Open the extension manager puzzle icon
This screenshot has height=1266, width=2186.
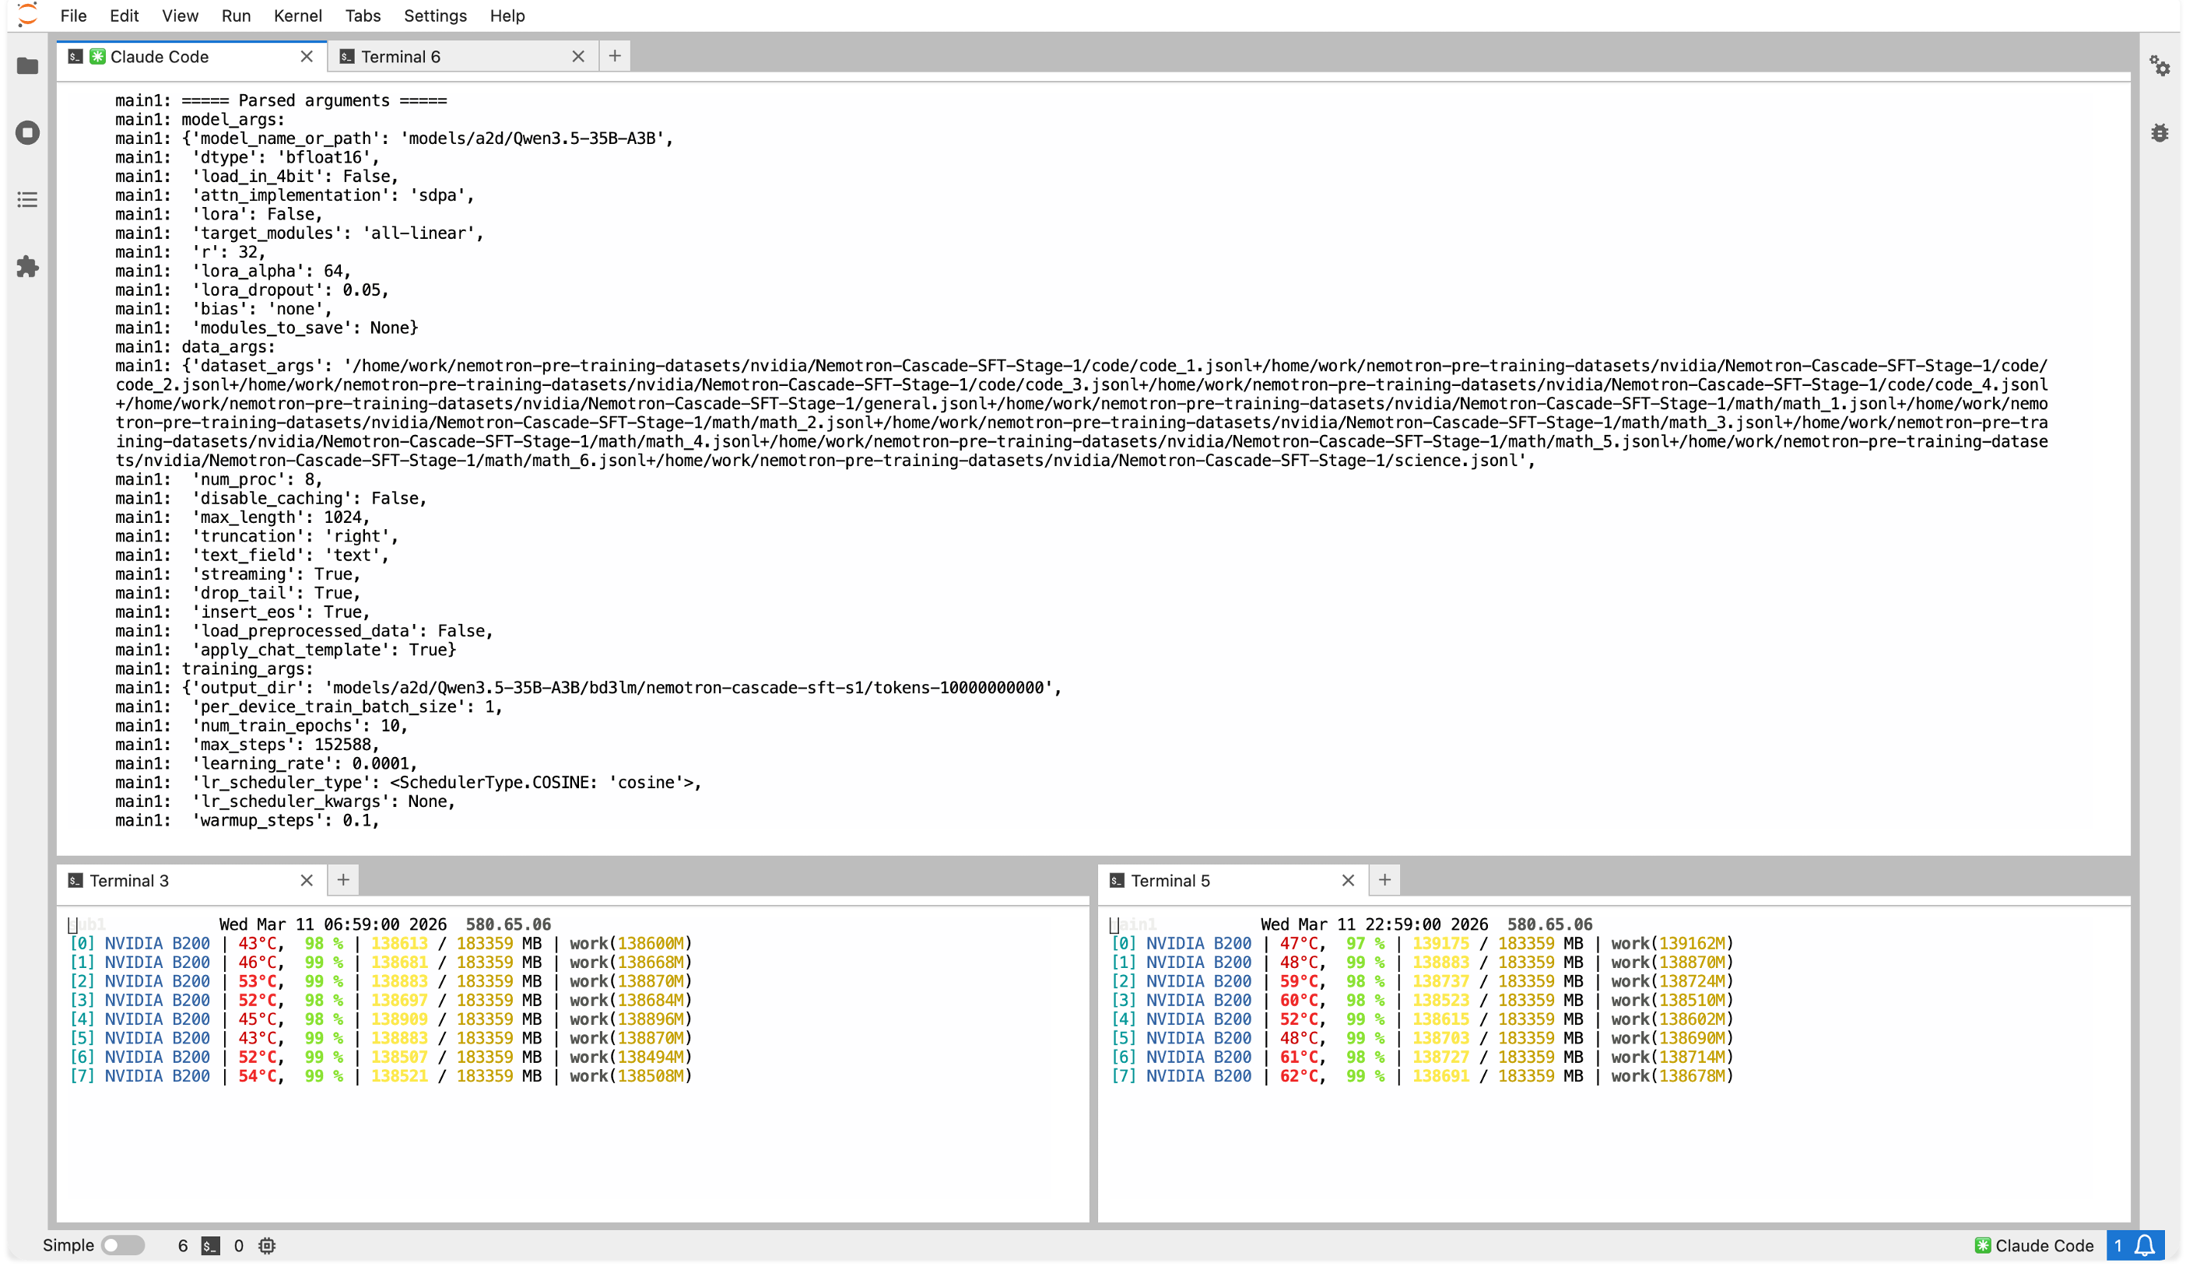click(28, 267)
